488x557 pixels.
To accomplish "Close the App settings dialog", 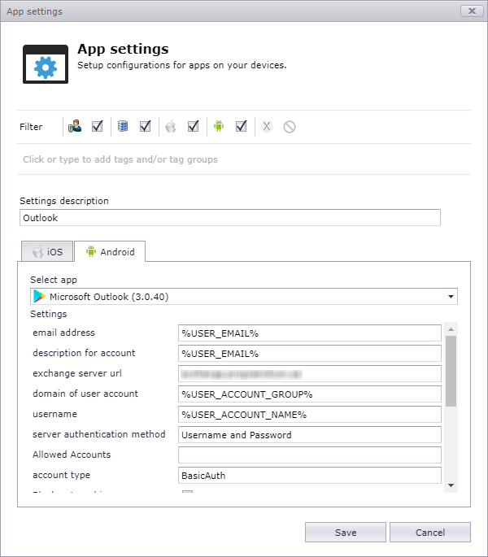I will pos(472,11).
